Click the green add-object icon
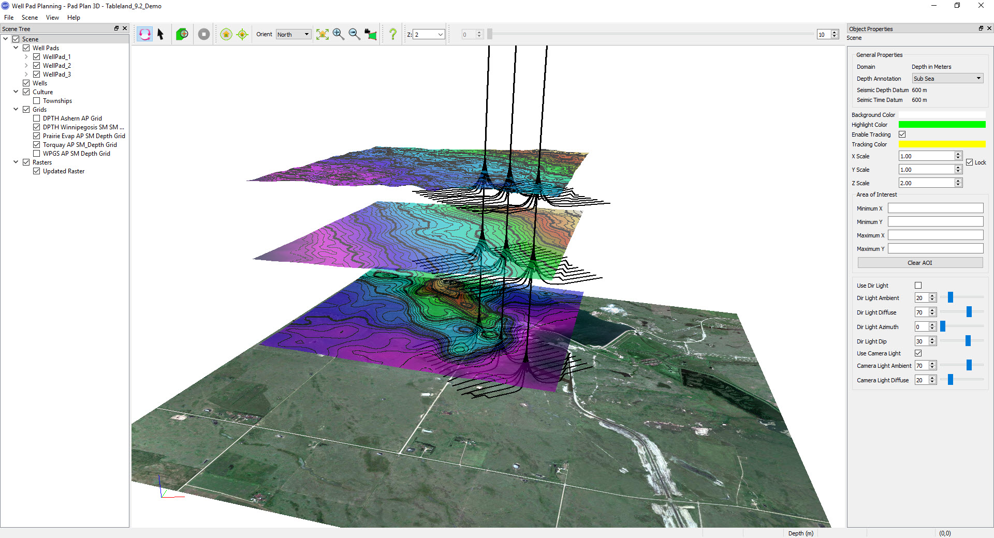This screenshot has width=994, height=538. click(x=182, y=35)
